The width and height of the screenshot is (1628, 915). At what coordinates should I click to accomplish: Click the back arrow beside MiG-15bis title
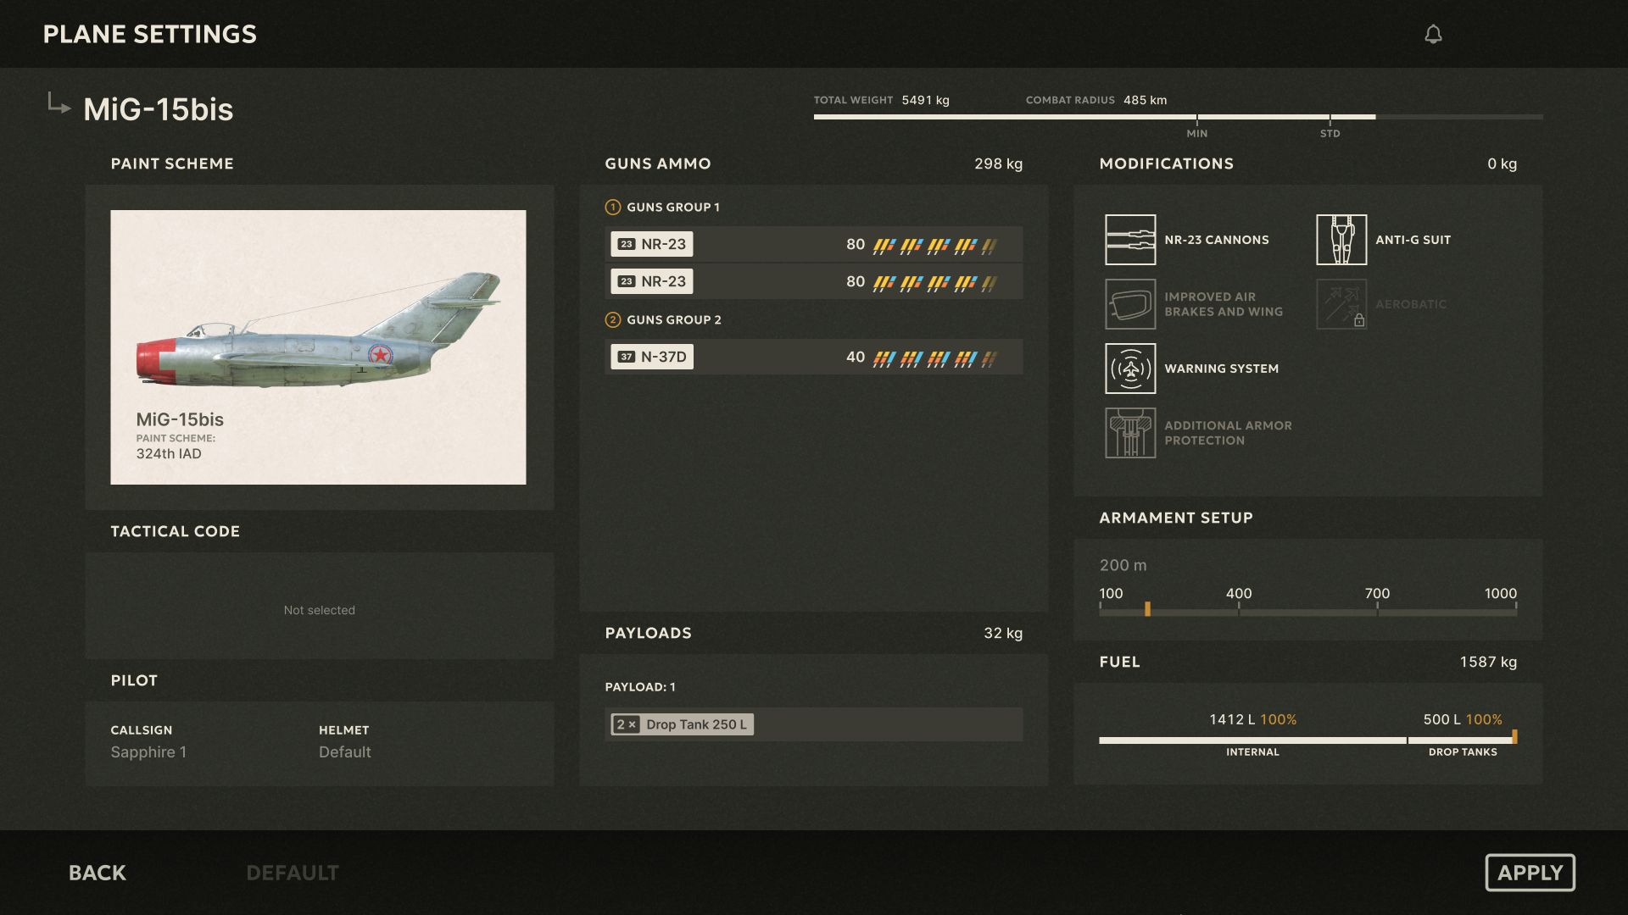[59, 104]
